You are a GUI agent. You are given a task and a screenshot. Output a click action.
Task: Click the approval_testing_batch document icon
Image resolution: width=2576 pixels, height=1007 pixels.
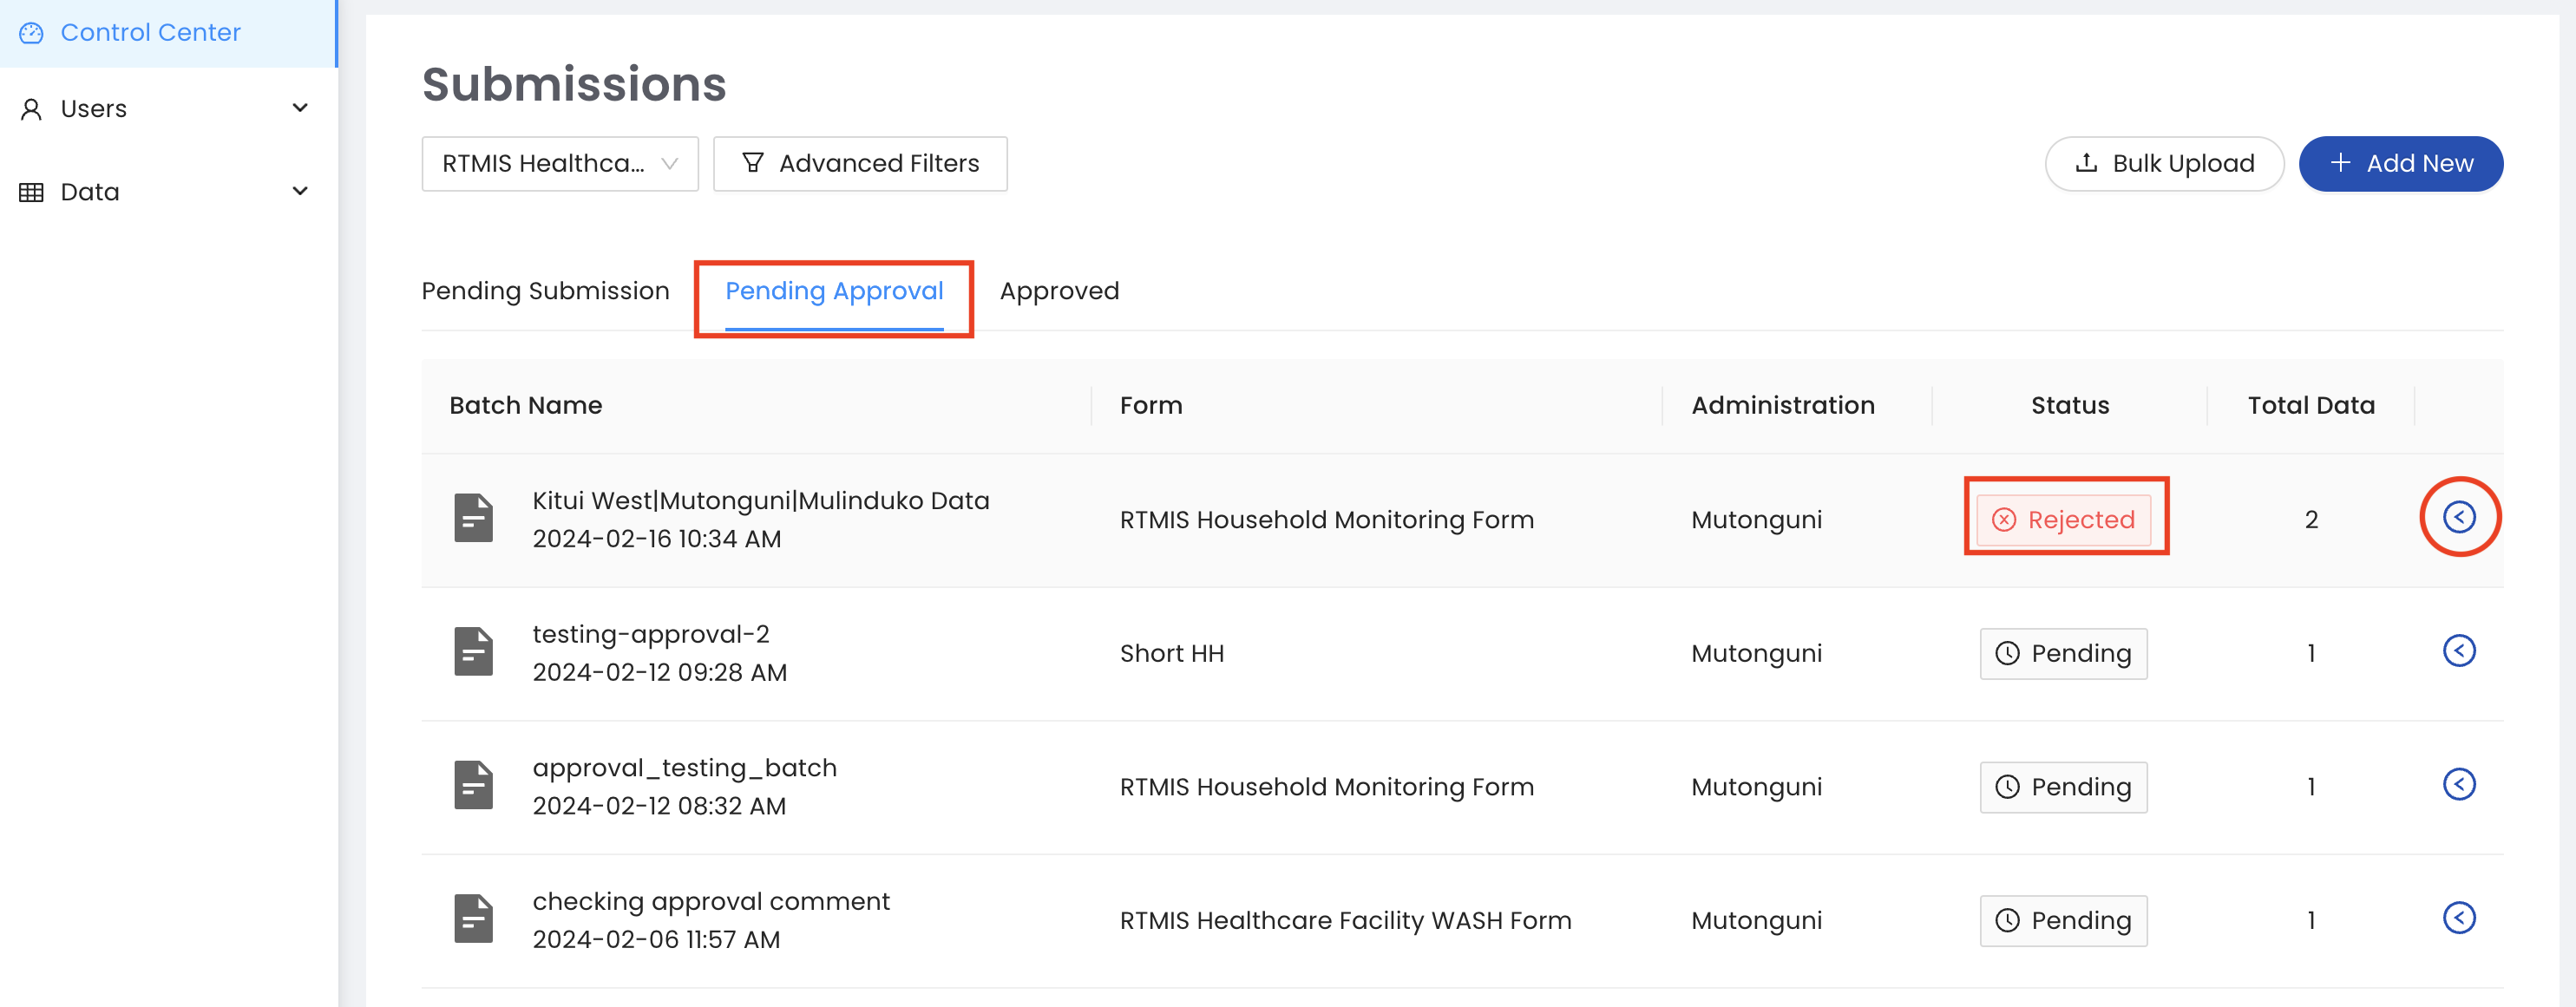pos(473,786)
